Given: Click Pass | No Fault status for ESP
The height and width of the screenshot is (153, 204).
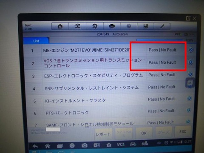Looking at the screenshot, I should pos(162,75).
